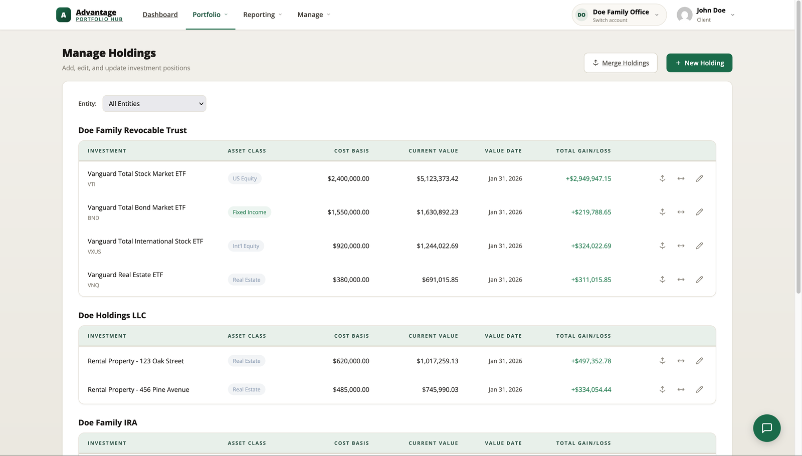Open the Doe Family Office account switcher chevron
This screenshot has width=802, height=456.
(x=657, y=15)
